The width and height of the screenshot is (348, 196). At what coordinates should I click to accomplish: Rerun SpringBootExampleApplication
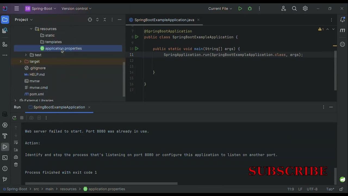click(x=14, y=118)
